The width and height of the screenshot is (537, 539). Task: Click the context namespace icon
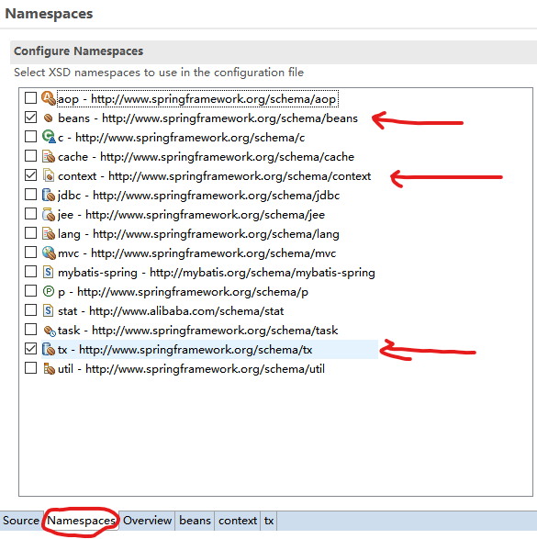(49, 175)
